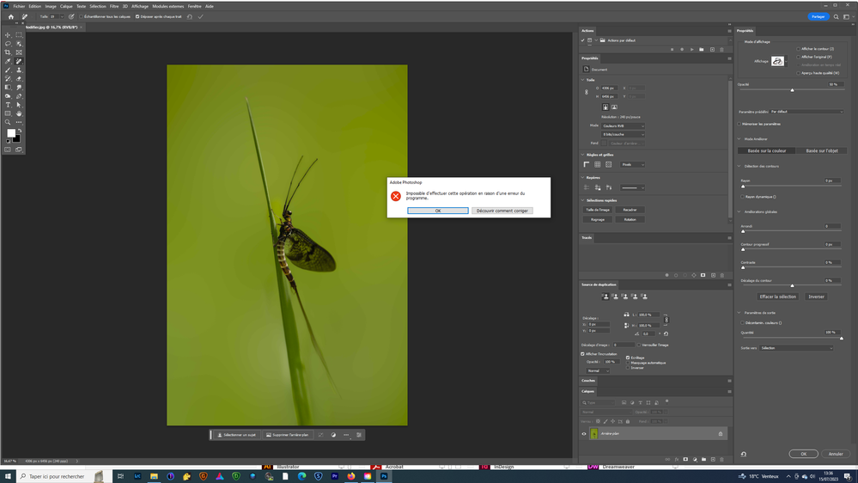Select the Text tool
Image resolution: width=858 pixels, height=483 pixels.
[x=9, y=105]
